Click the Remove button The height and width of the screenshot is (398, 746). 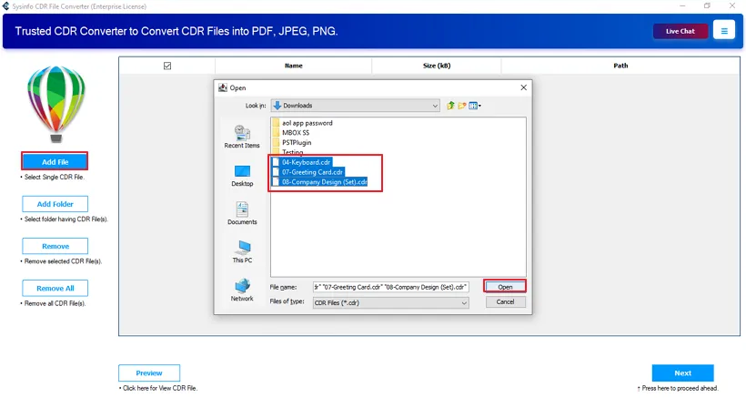pos(55,246)
